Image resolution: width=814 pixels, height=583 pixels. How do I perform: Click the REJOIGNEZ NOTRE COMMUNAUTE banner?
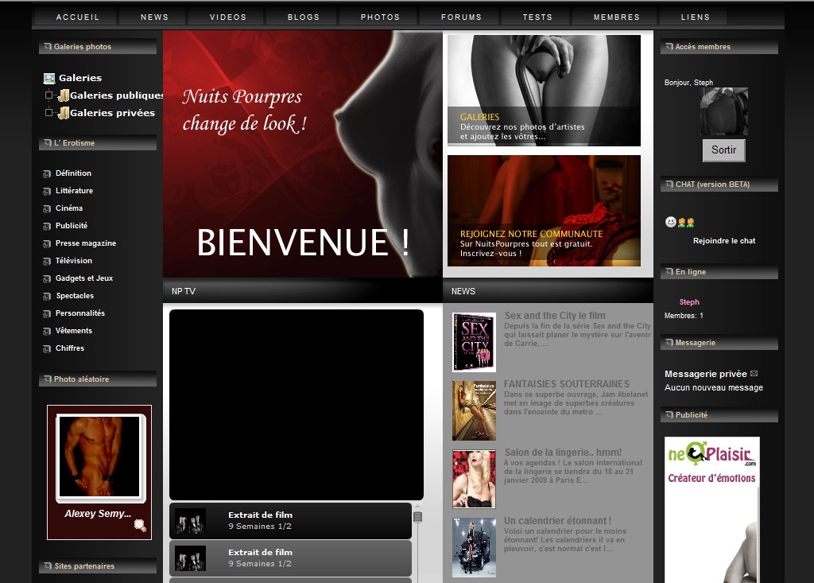tap(544, 211)
